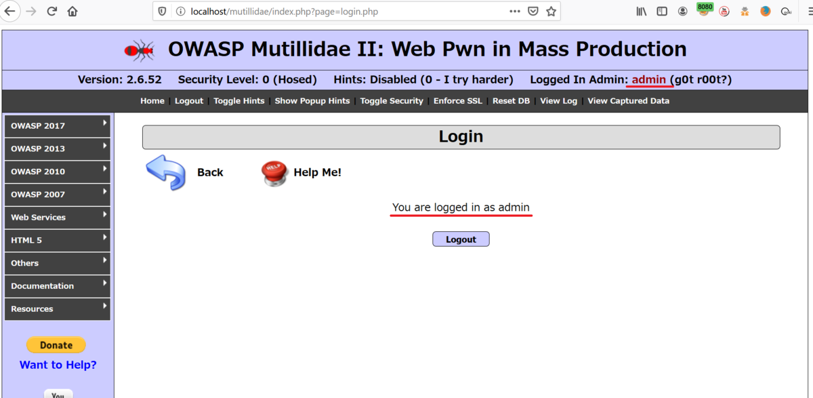This screenshot has width=813, height=398.
Task: Click the yellow Donate button
Action: [56, 345]
